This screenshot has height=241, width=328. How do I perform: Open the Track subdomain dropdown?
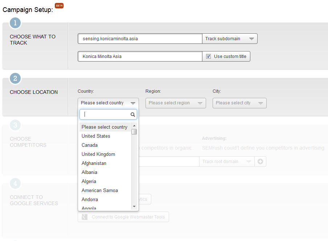coord(230,39)
